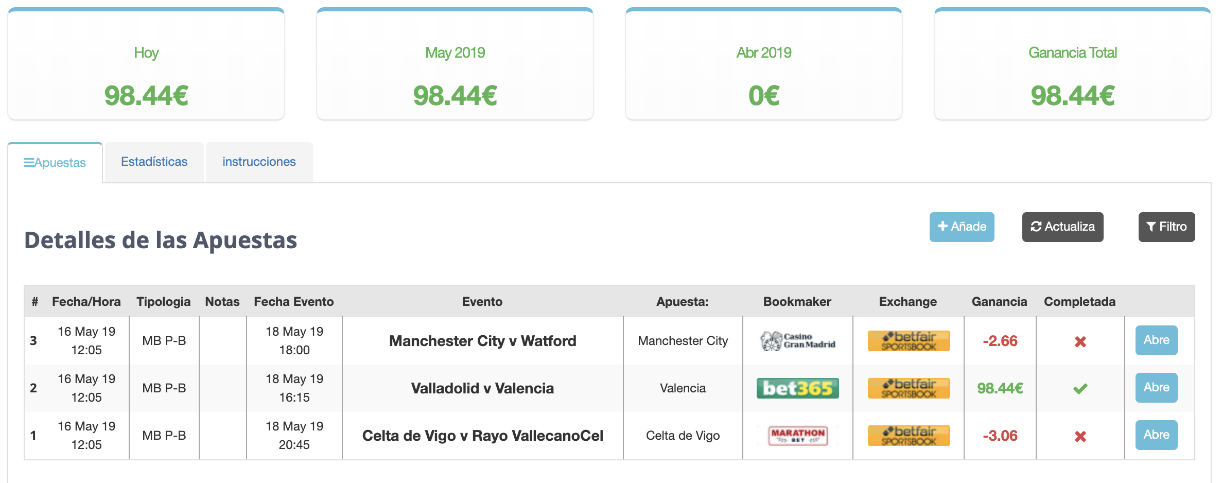Click red cross for Celta de Vigo bet
This screenshot has width=1222, height=483.
tap(1080, 437)
